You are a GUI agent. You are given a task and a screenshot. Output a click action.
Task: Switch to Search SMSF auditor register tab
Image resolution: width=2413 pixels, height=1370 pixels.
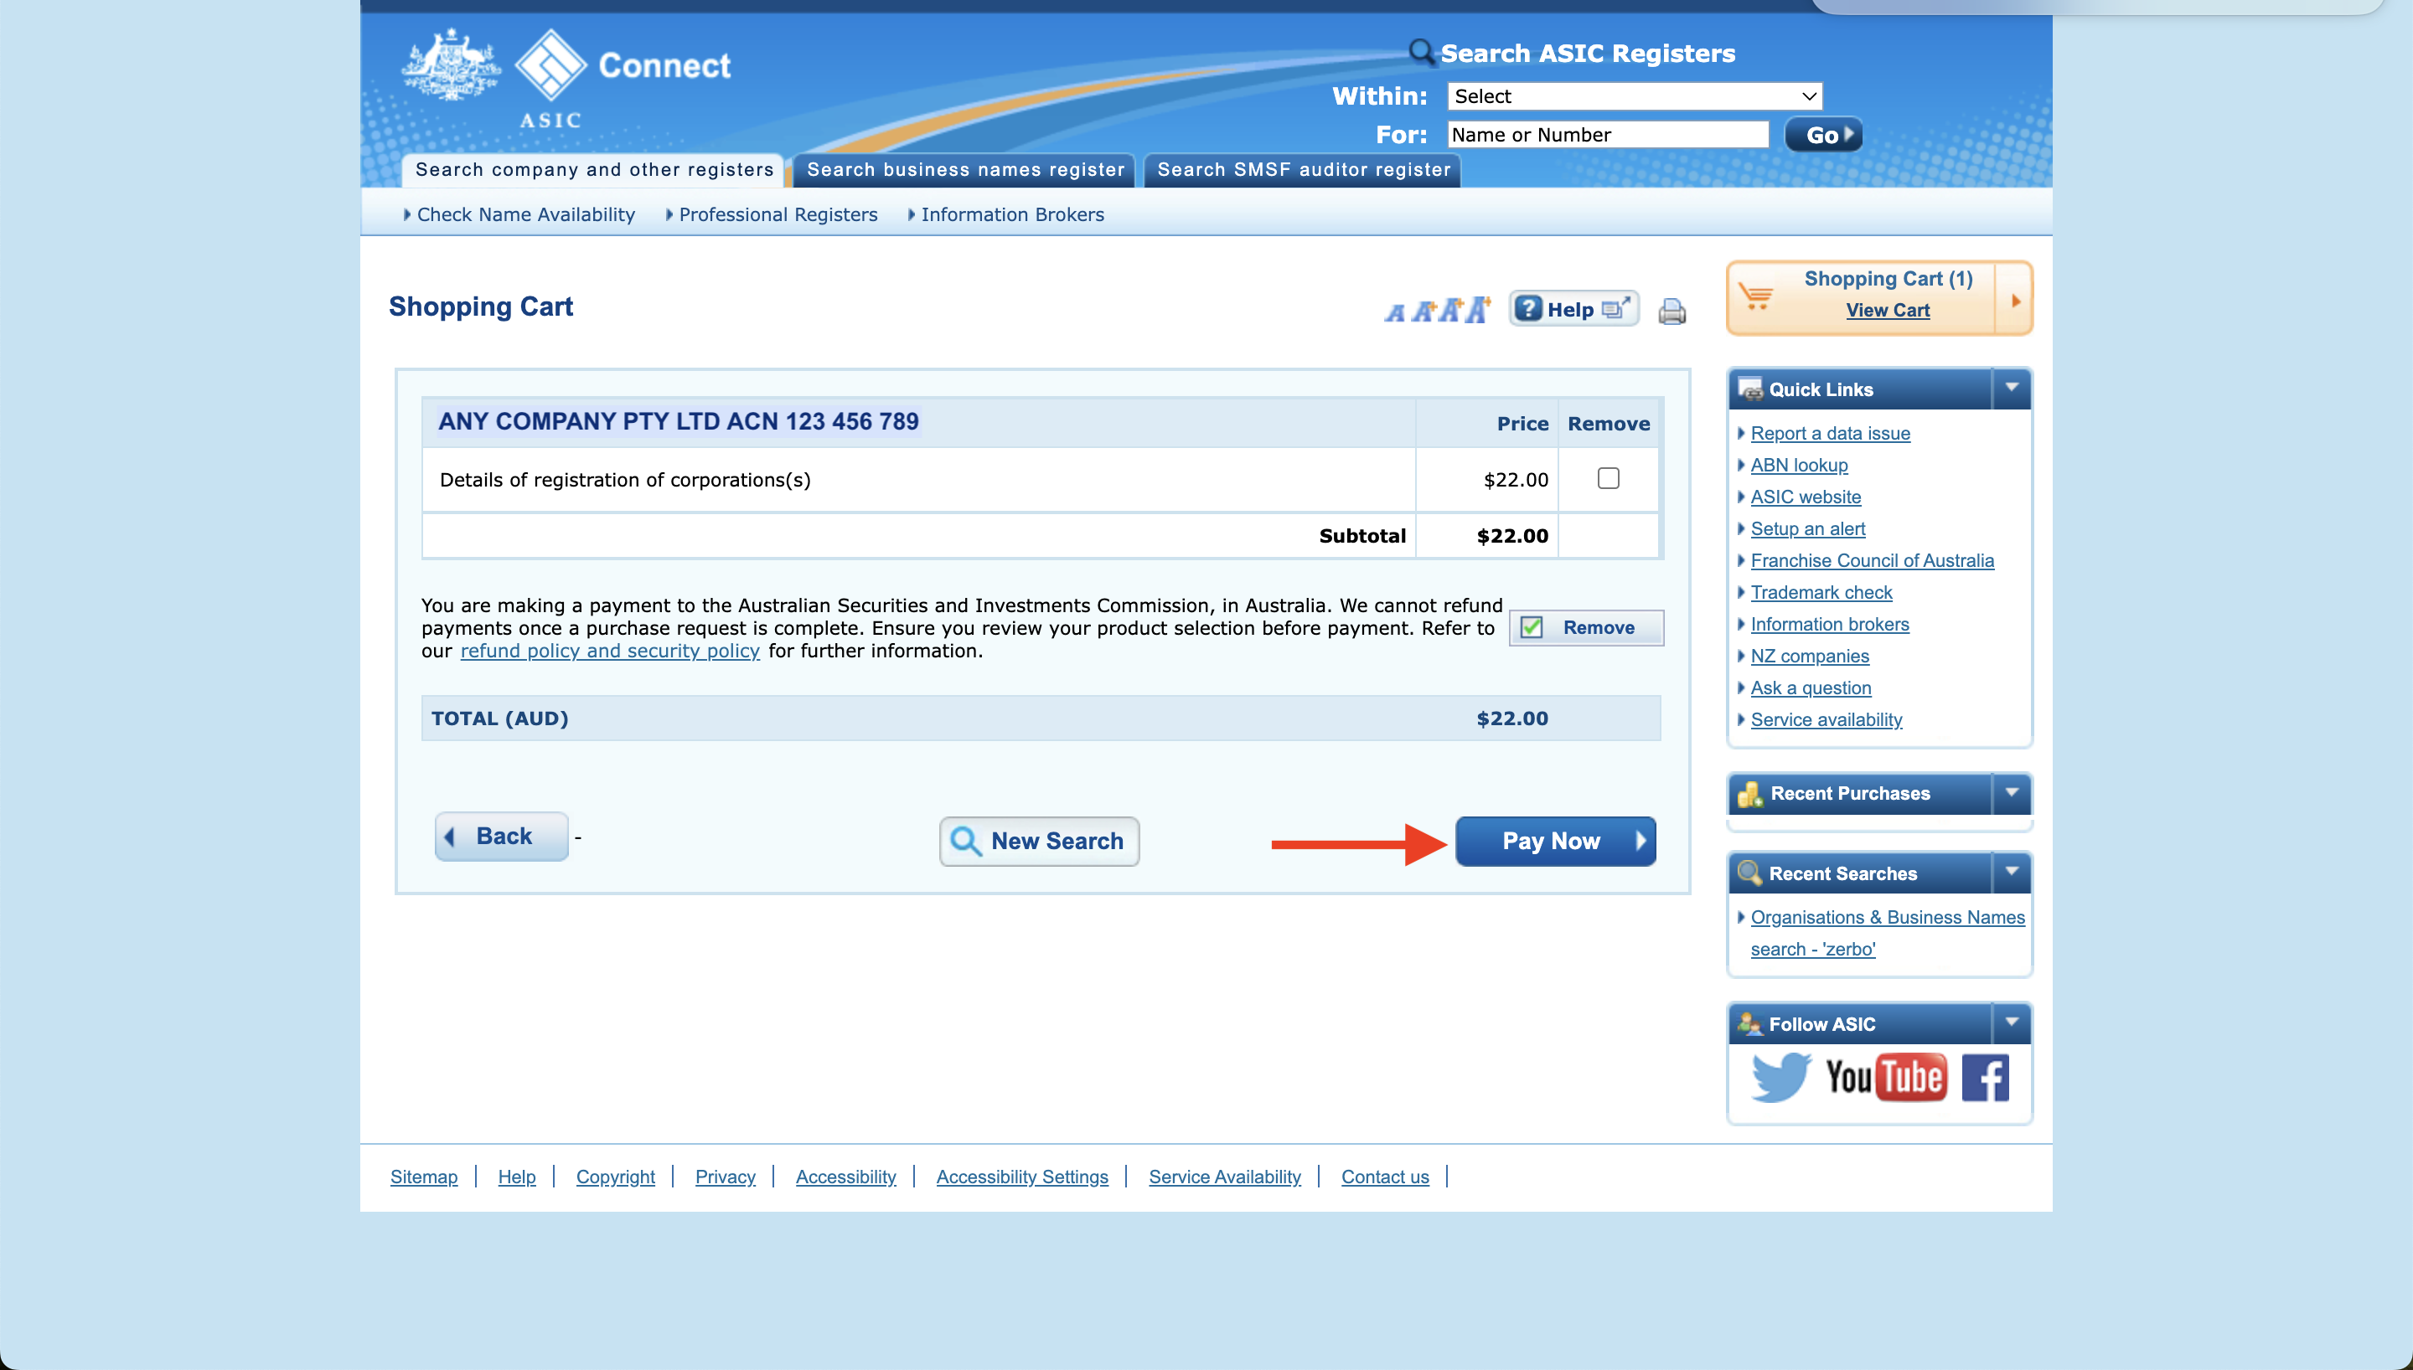coord(1304,170)
